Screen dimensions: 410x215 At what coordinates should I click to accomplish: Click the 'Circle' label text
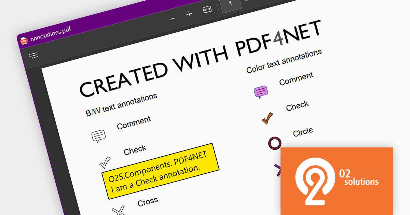303,132
